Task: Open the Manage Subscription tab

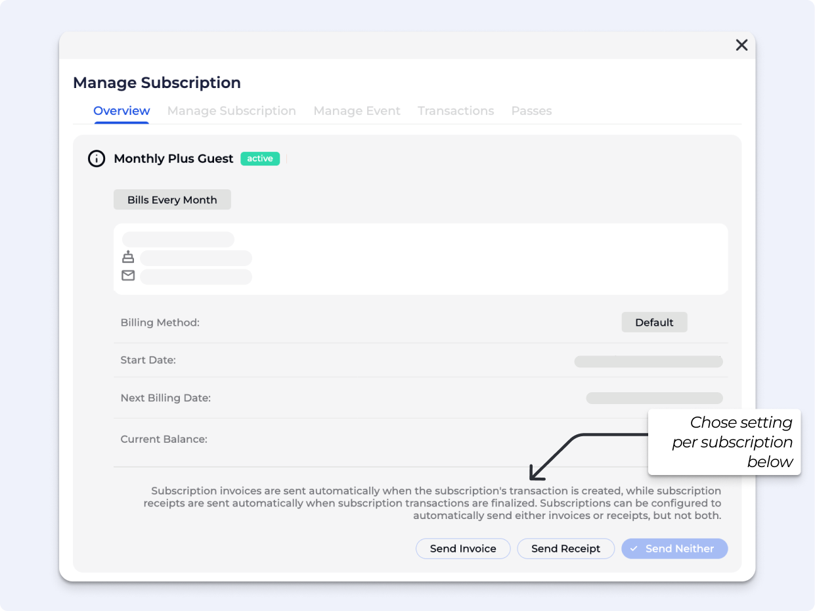Action: [231, 111]
